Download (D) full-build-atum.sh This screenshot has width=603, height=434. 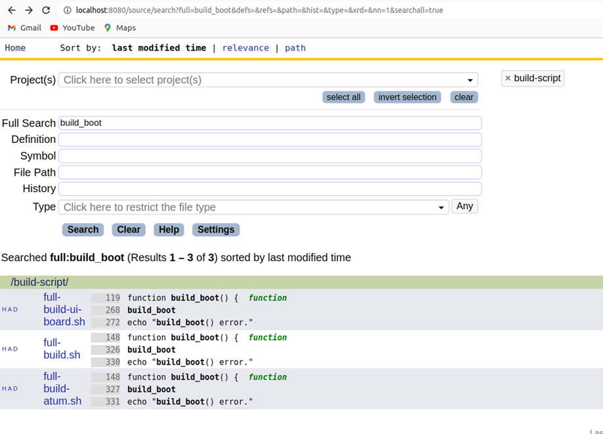pos(15,389)
